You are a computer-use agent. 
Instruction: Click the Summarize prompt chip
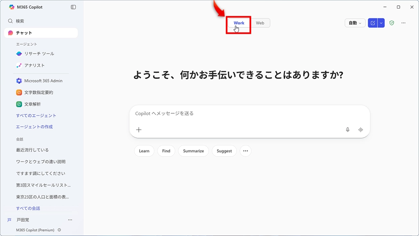(x=194, y=151)
